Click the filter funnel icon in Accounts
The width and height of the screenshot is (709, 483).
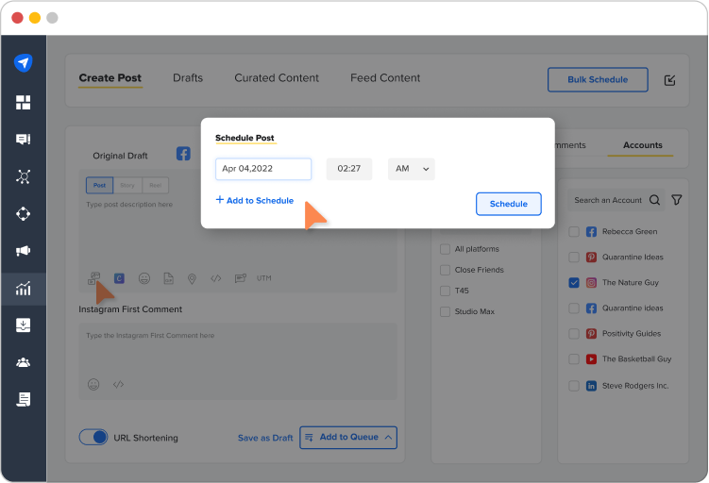[677, 200]
